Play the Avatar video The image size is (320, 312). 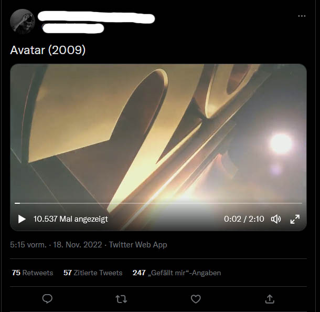pyautogui.click(x=22, y=219)
